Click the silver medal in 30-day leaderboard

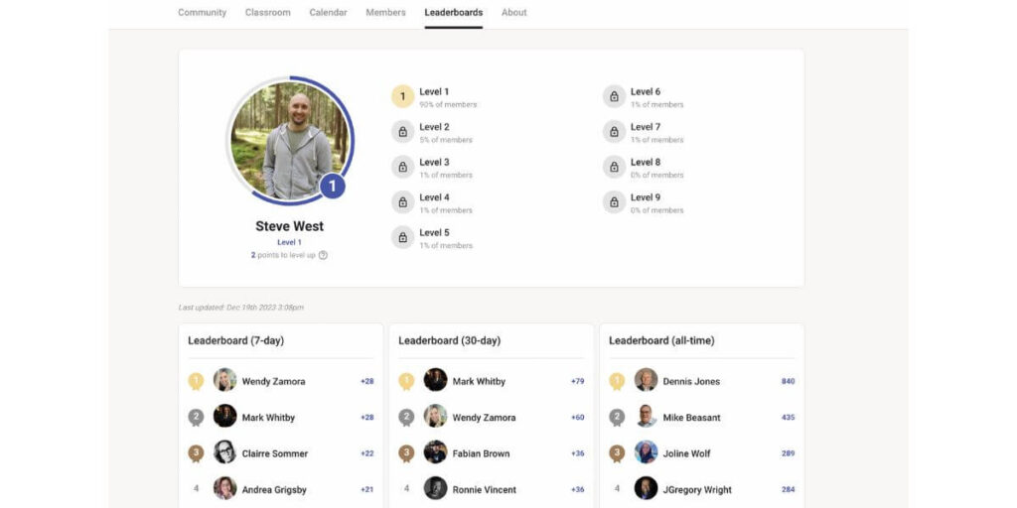[x=406, y=418]
